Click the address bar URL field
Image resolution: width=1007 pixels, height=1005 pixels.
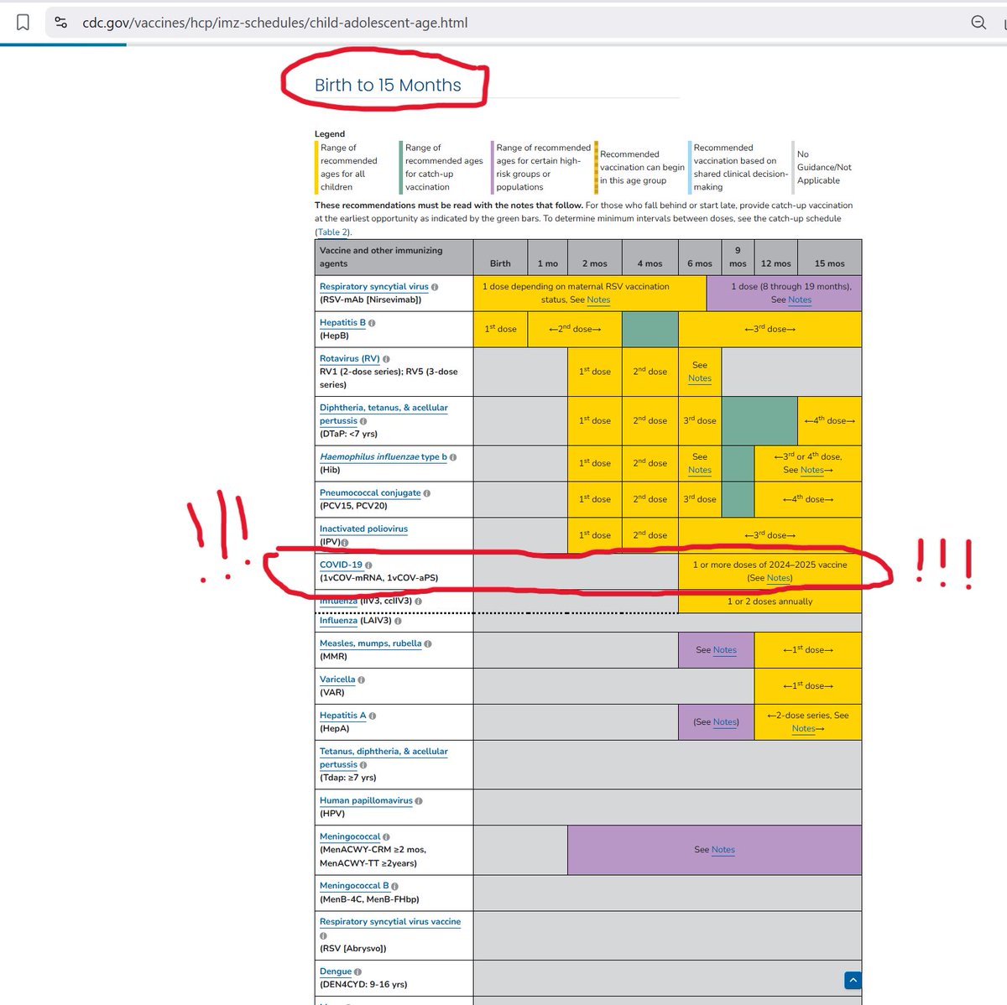(503, 23)
